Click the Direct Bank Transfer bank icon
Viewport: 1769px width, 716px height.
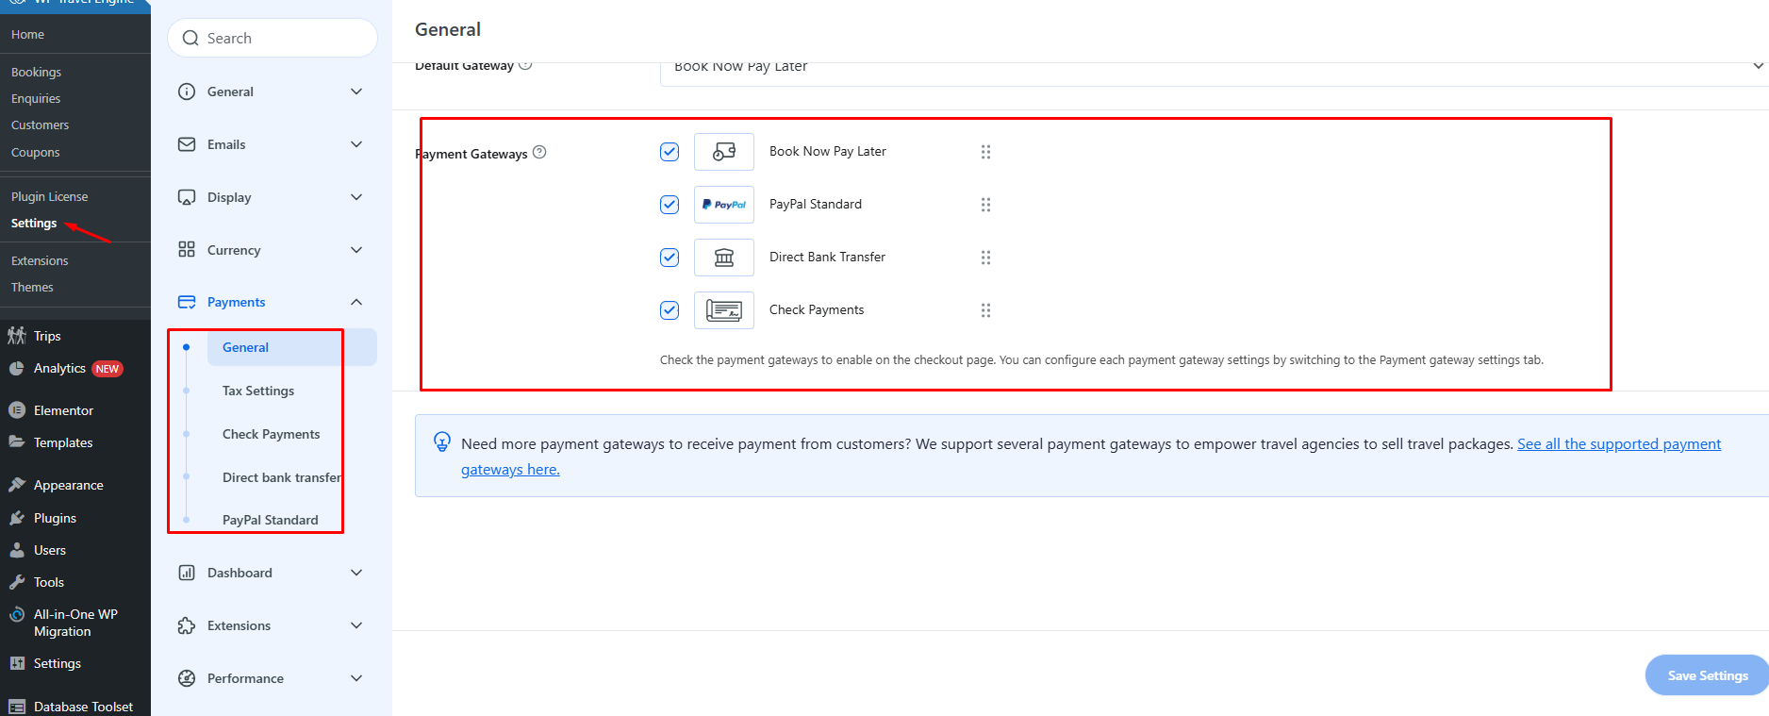point(724,258)
